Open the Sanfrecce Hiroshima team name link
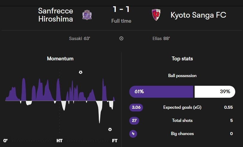This screenshot has height=147, width=243. pyautogui.click(x=56, y=15)
